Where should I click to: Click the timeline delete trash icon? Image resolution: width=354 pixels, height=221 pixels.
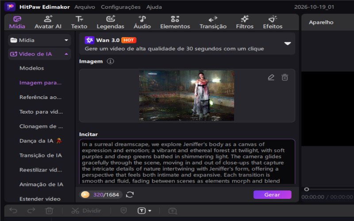[x=49, y=211]
